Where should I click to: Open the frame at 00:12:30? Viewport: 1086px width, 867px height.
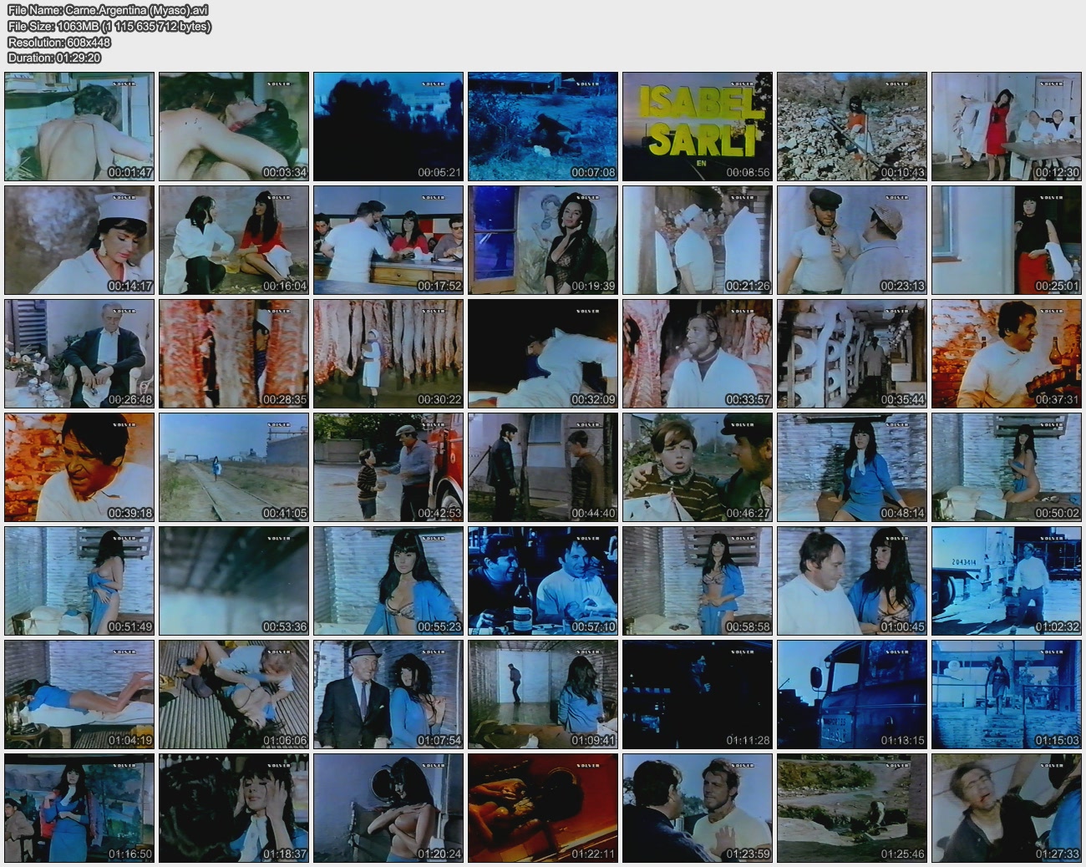(x=1007, y=126)
